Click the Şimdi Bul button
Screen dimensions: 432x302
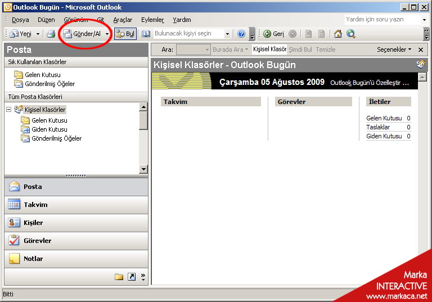300,49
